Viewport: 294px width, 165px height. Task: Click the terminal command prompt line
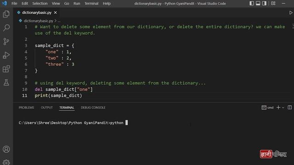click(73, 123)
